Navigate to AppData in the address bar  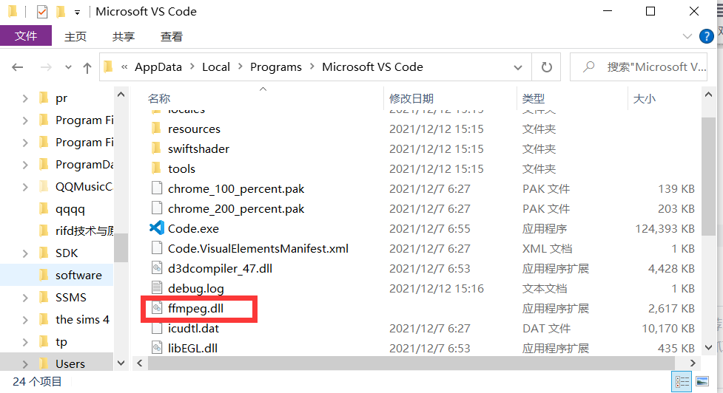[158, 67]
